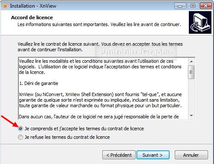214x164 pixels.
Task: Click the 'Je refuse les termes du contrat' label text
Action: (x=67, y=137)
